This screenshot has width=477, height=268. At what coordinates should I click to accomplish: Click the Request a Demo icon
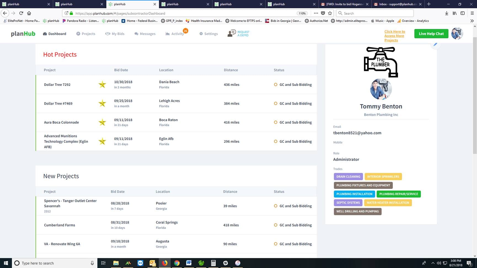pyautogui.click(x=232, y=33)
